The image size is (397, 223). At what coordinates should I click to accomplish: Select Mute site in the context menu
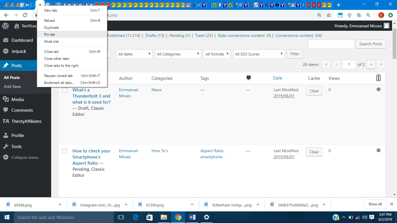tap(72, 42)
